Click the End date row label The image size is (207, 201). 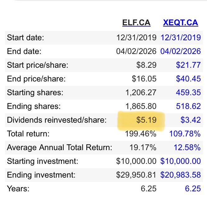24,51
